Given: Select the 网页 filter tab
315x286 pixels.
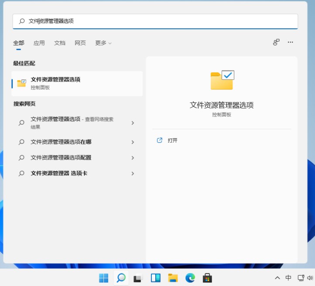Looking at the screenshot, I should click(80, 43).
